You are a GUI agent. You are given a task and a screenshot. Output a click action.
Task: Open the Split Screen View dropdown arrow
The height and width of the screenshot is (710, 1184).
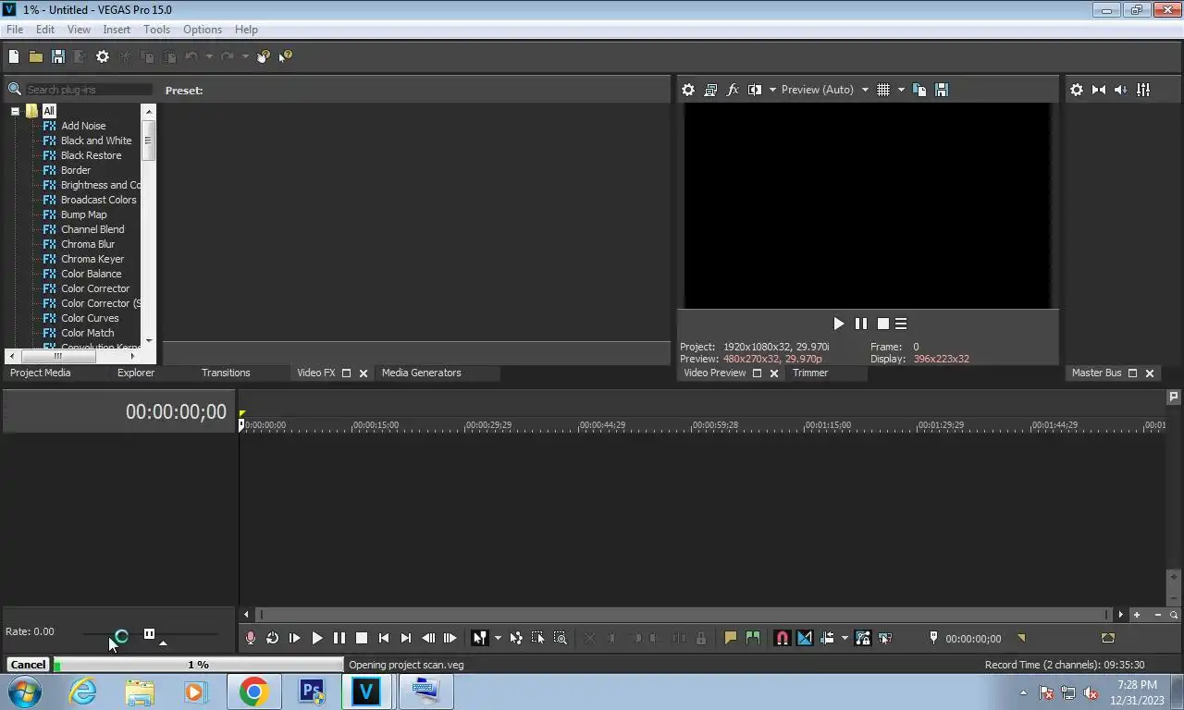[771, 90]
